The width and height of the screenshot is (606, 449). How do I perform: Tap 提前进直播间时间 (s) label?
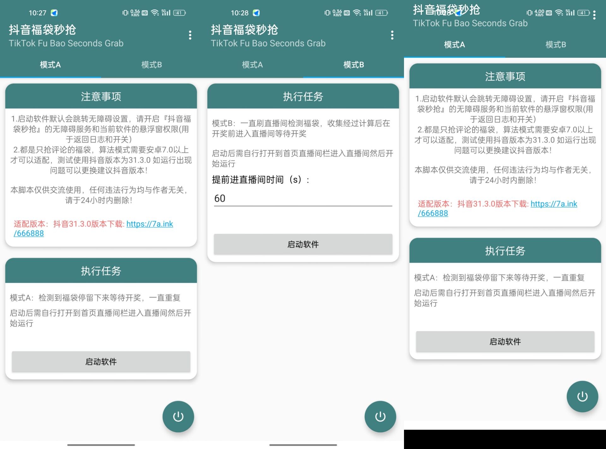(x=261, y=180)
